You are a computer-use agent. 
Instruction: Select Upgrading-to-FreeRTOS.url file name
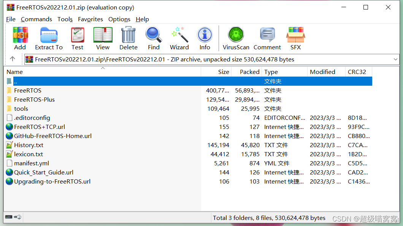[x=52, y=181]
